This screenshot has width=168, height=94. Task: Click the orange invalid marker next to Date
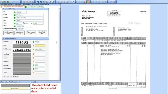coord(33,46)
